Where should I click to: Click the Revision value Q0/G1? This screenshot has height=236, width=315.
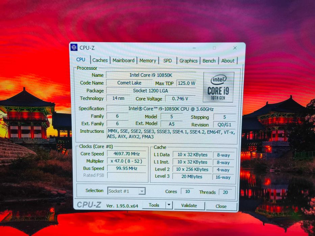[225, 125]
